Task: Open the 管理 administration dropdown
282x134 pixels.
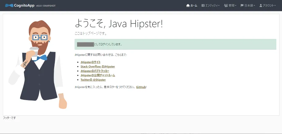Action: click(230, 5)
